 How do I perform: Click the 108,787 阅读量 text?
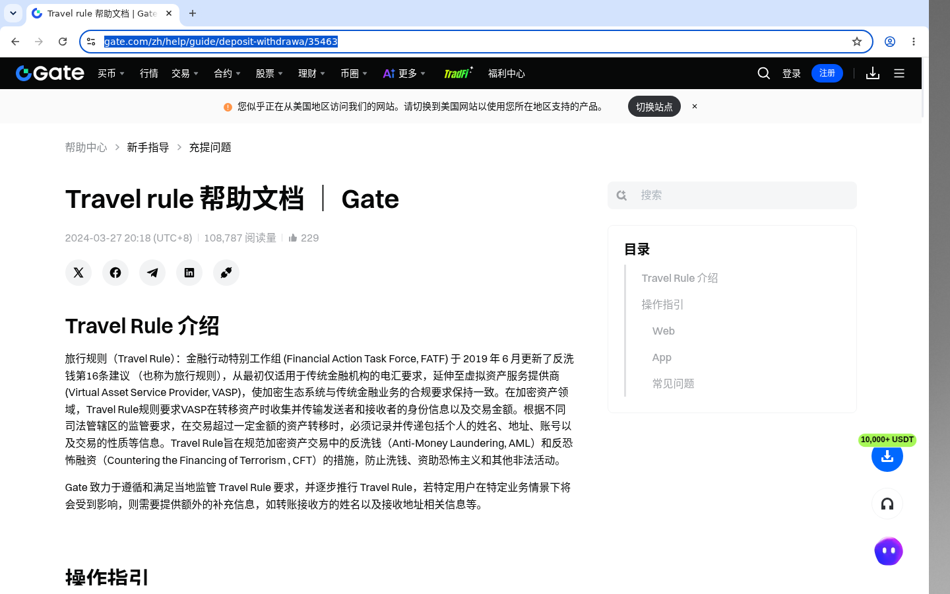239,238
